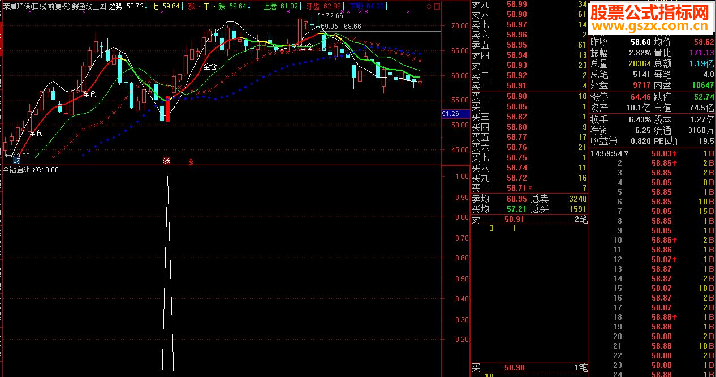
Task: Click the 51.26 price tag on axis
Action: coord(455,114)
